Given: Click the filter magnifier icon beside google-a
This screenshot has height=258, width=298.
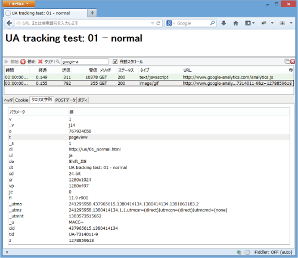Looking at the screenshot, I should point(58,62).
